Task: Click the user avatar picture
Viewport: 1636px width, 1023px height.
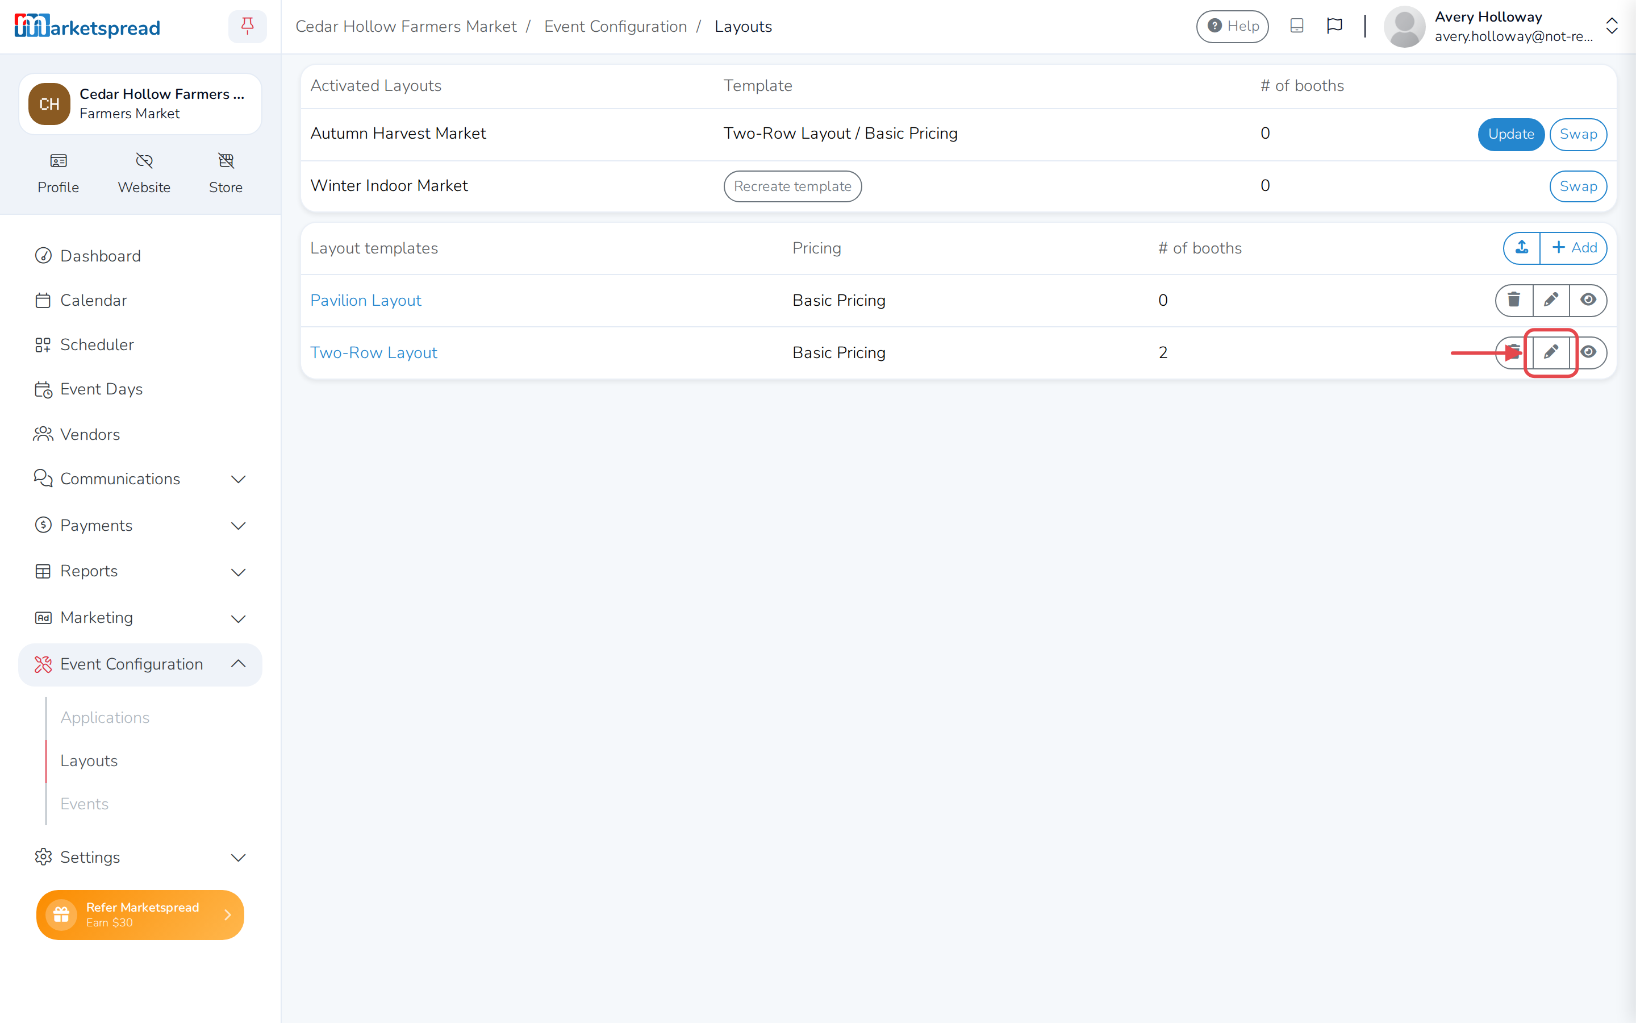Action: click(x=1405, y=26)
